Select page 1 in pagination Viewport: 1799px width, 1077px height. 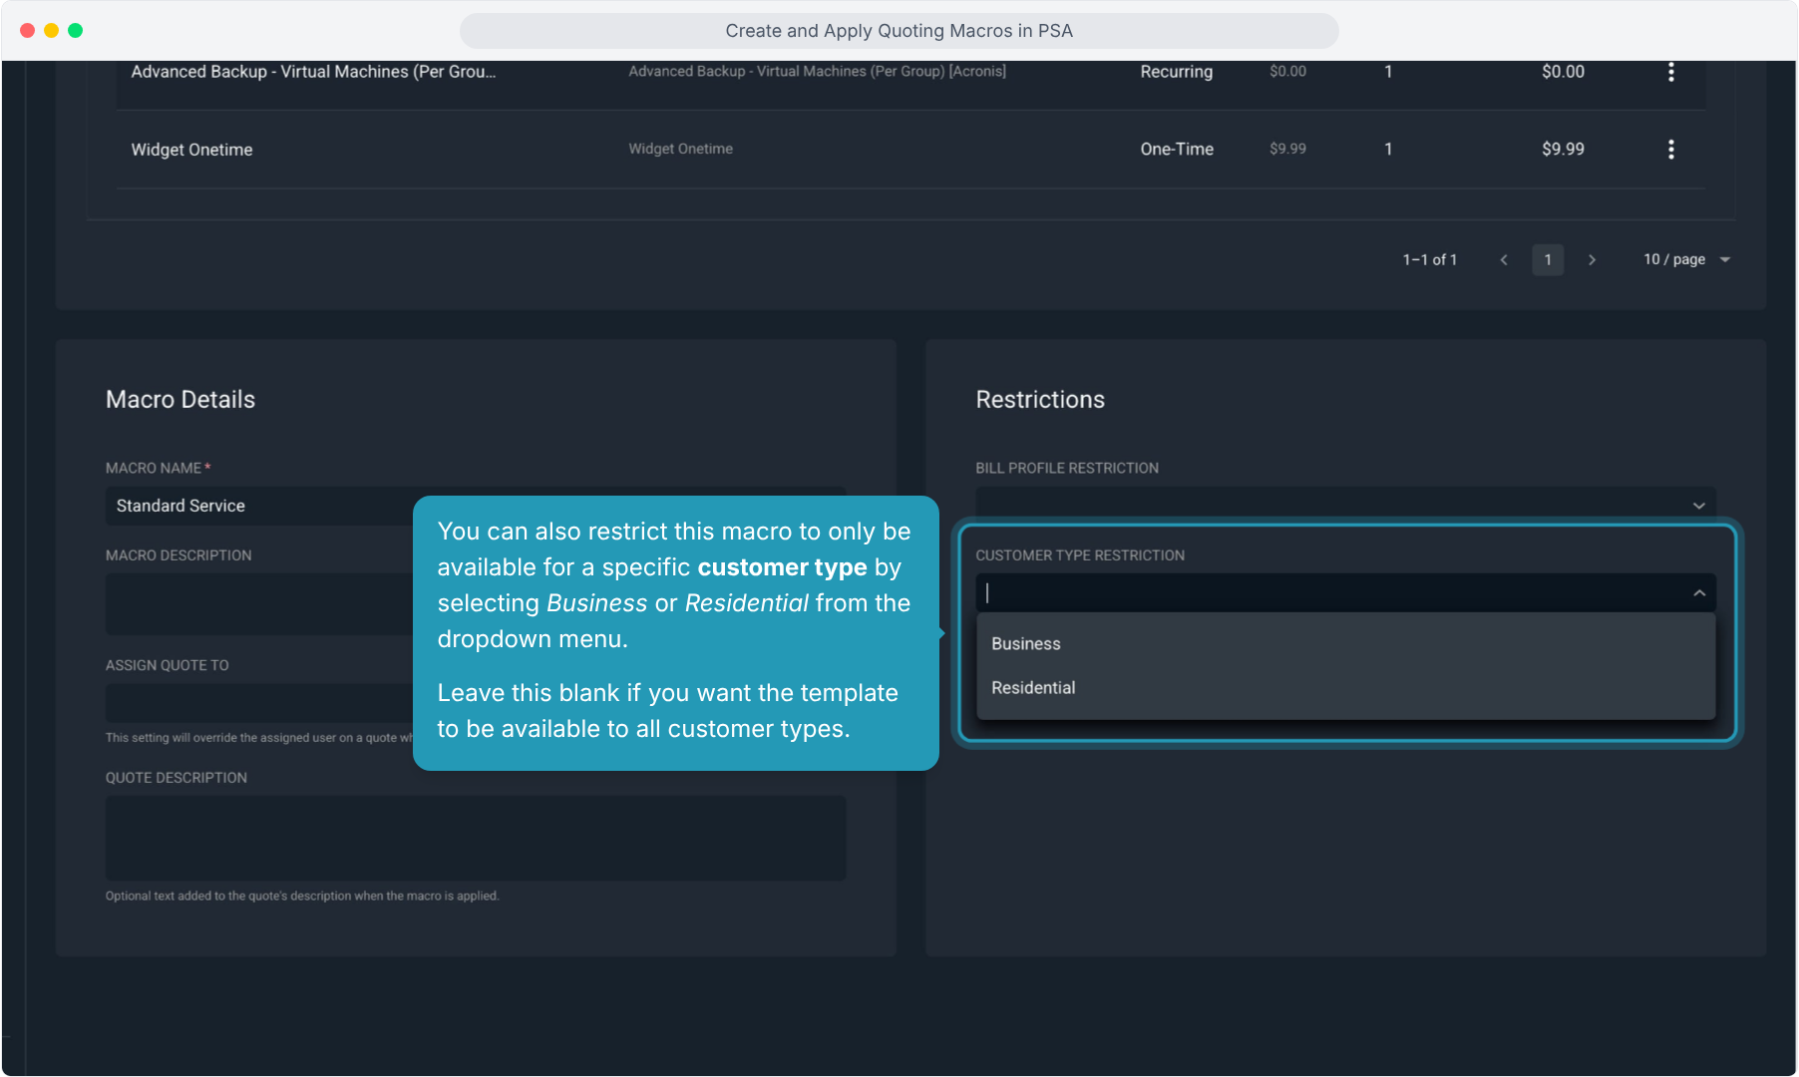(1548, 260)
